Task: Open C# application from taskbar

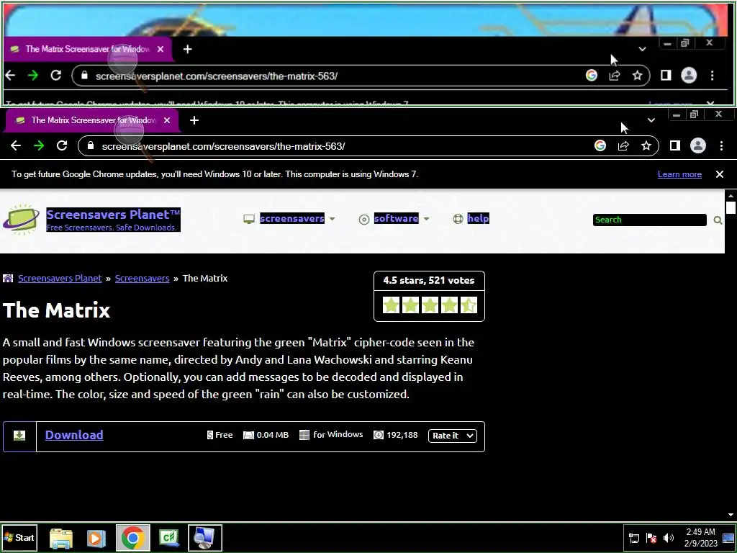Action: 169,538
